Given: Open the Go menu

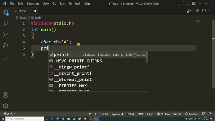Looking at the screenshot, I should point(54,4).
